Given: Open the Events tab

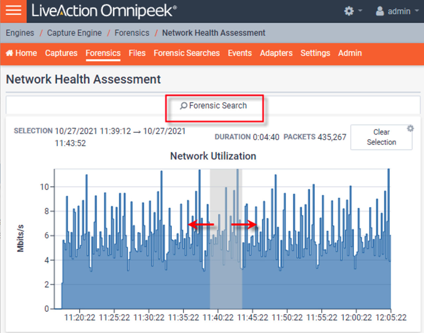Looking at the screenshot, I should 240,53.
